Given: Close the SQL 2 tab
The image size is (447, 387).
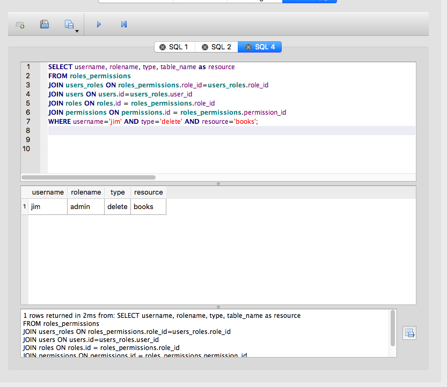Looking at the screenshot, I should pos(204,47).
